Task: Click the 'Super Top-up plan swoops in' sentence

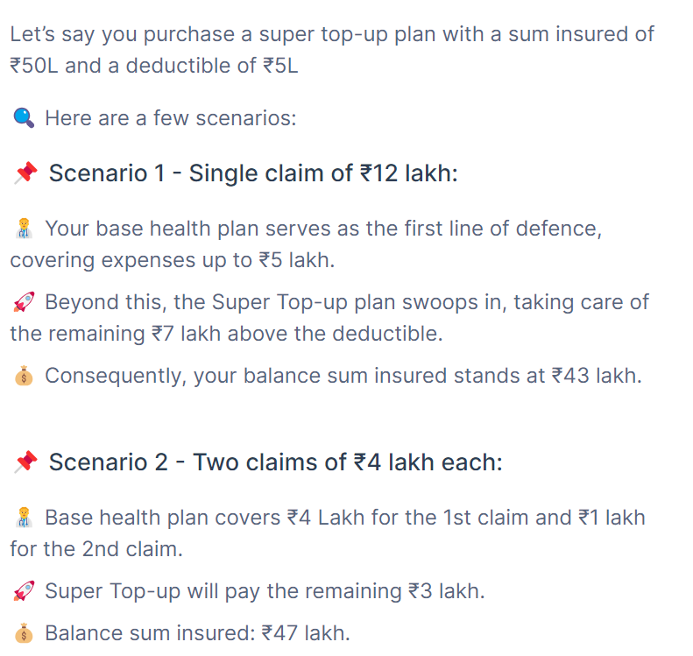Action: click(346, 302)
